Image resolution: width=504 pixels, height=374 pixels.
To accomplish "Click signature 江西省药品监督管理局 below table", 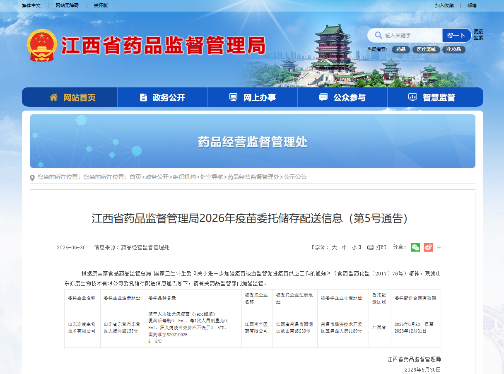I will pyautogui.click(x=414, y=359).
